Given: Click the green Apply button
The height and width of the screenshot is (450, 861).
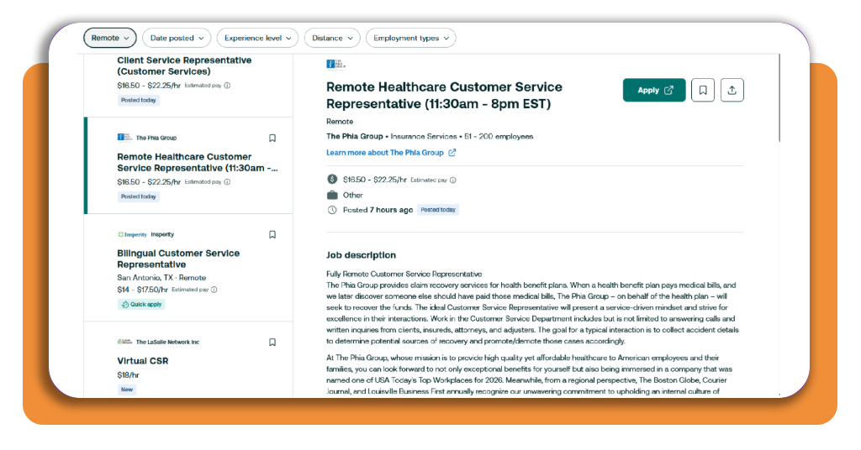Looking at the screenshot, I should coord(654,90).
